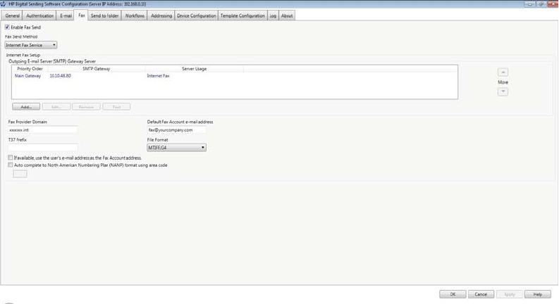Click the Cancel button

click(x=481, y=294)
